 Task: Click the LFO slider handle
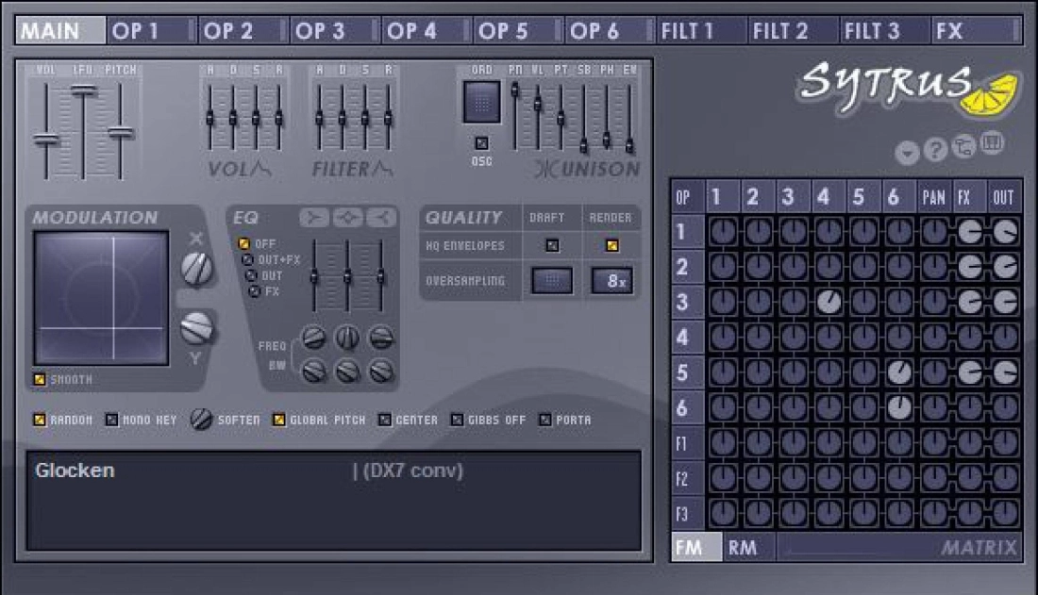pos(83,90)
